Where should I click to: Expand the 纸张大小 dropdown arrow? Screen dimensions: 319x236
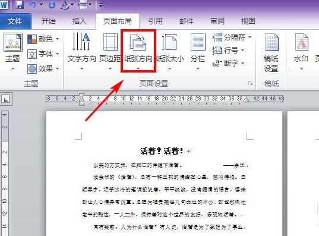pos(169,68)
